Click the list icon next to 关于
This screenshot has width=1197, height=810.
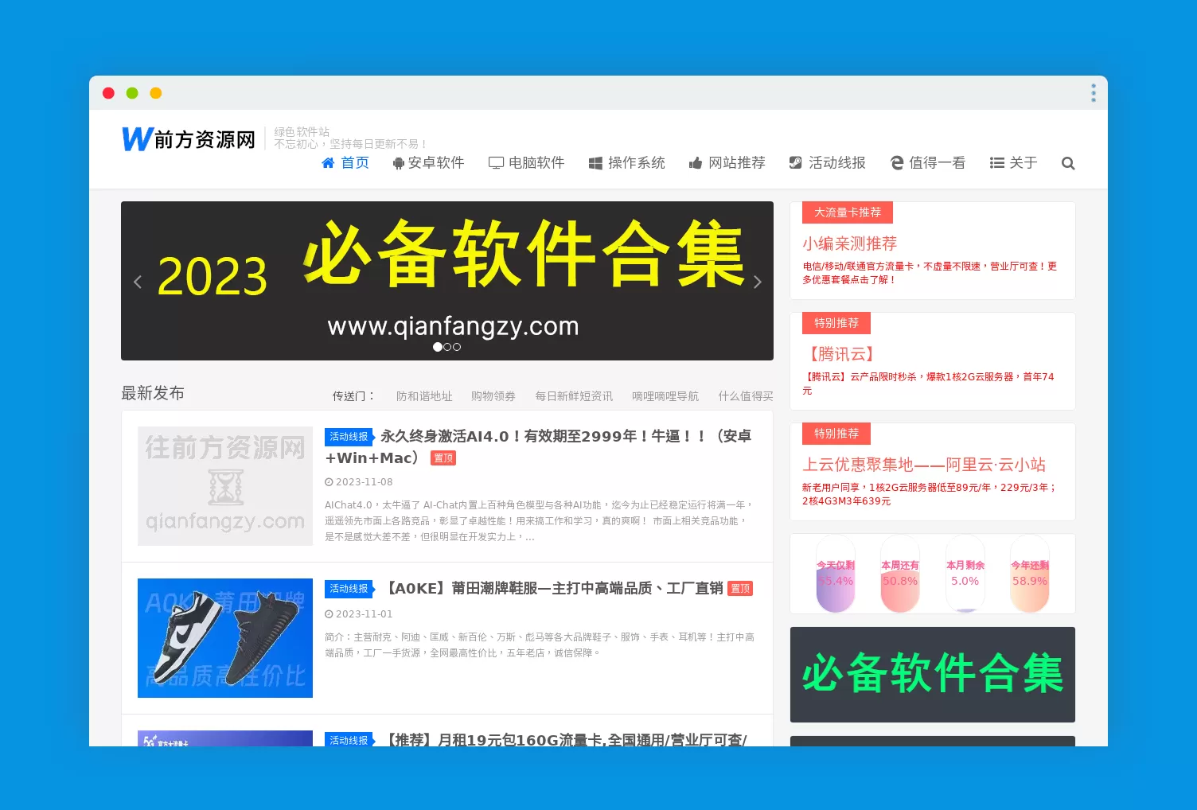(996, 162)
